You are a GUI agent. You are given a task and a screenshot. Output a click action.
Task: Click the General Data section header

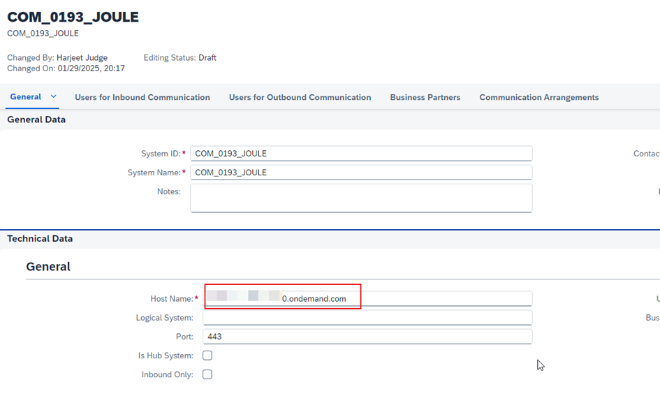[x=36, y=119]
